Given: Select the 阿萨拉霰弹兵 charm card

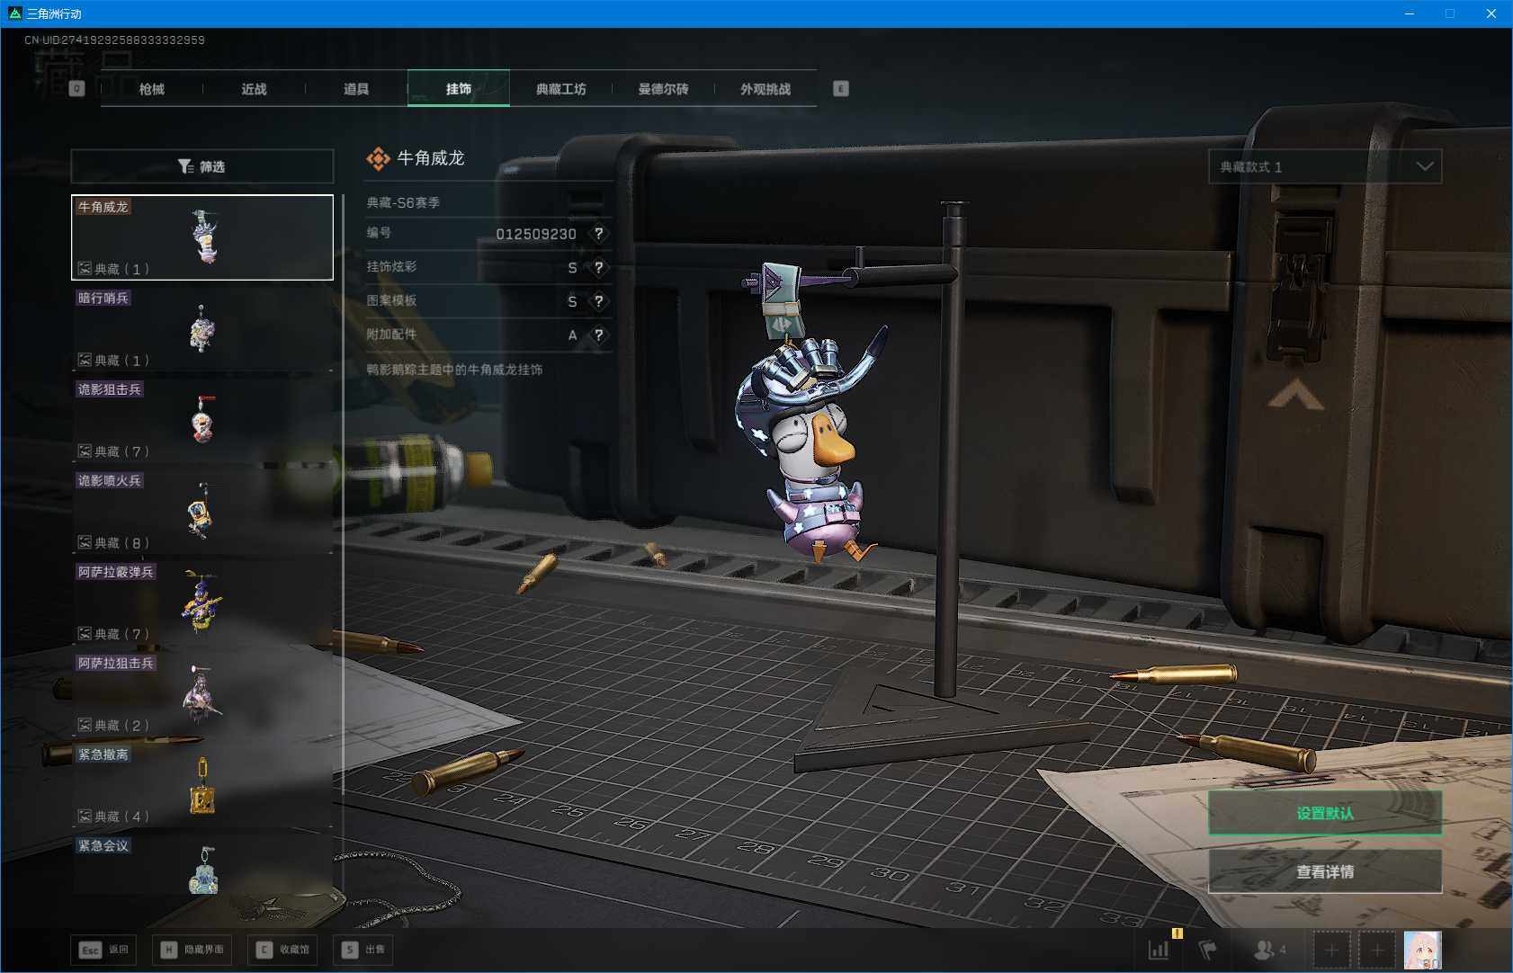Looking at the screenshot, I should (x=202, y=603).
